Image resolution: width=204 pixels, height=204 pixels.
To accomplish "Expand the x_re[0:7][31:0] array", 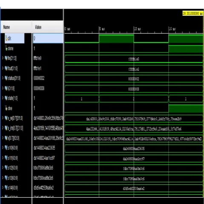I will coord(3,118).
